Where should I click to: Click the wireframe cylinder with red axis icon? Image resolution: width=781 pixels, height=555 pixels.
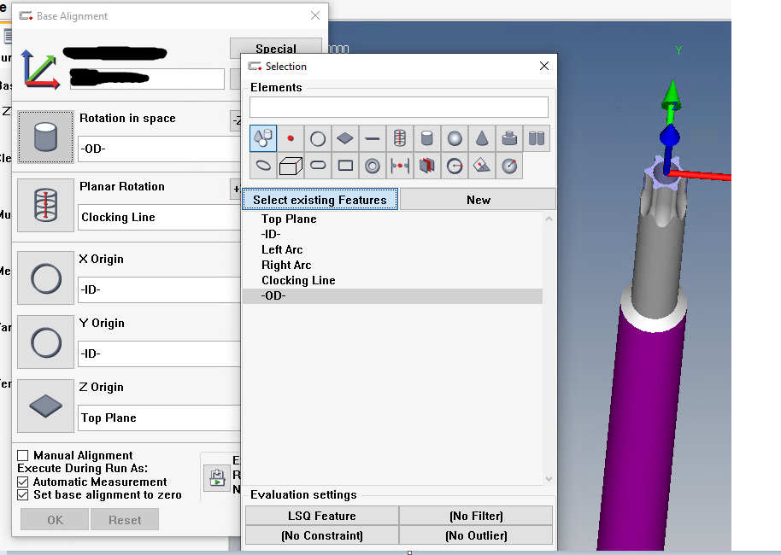point(399,137)
